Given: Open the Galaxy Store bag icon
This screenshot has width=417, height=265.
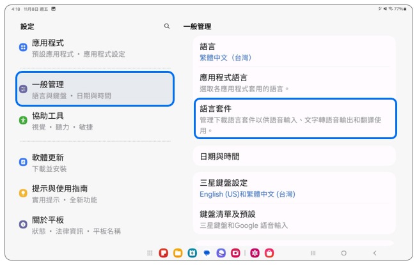Looking at the screenshot, I should click(x=269, y=254).
